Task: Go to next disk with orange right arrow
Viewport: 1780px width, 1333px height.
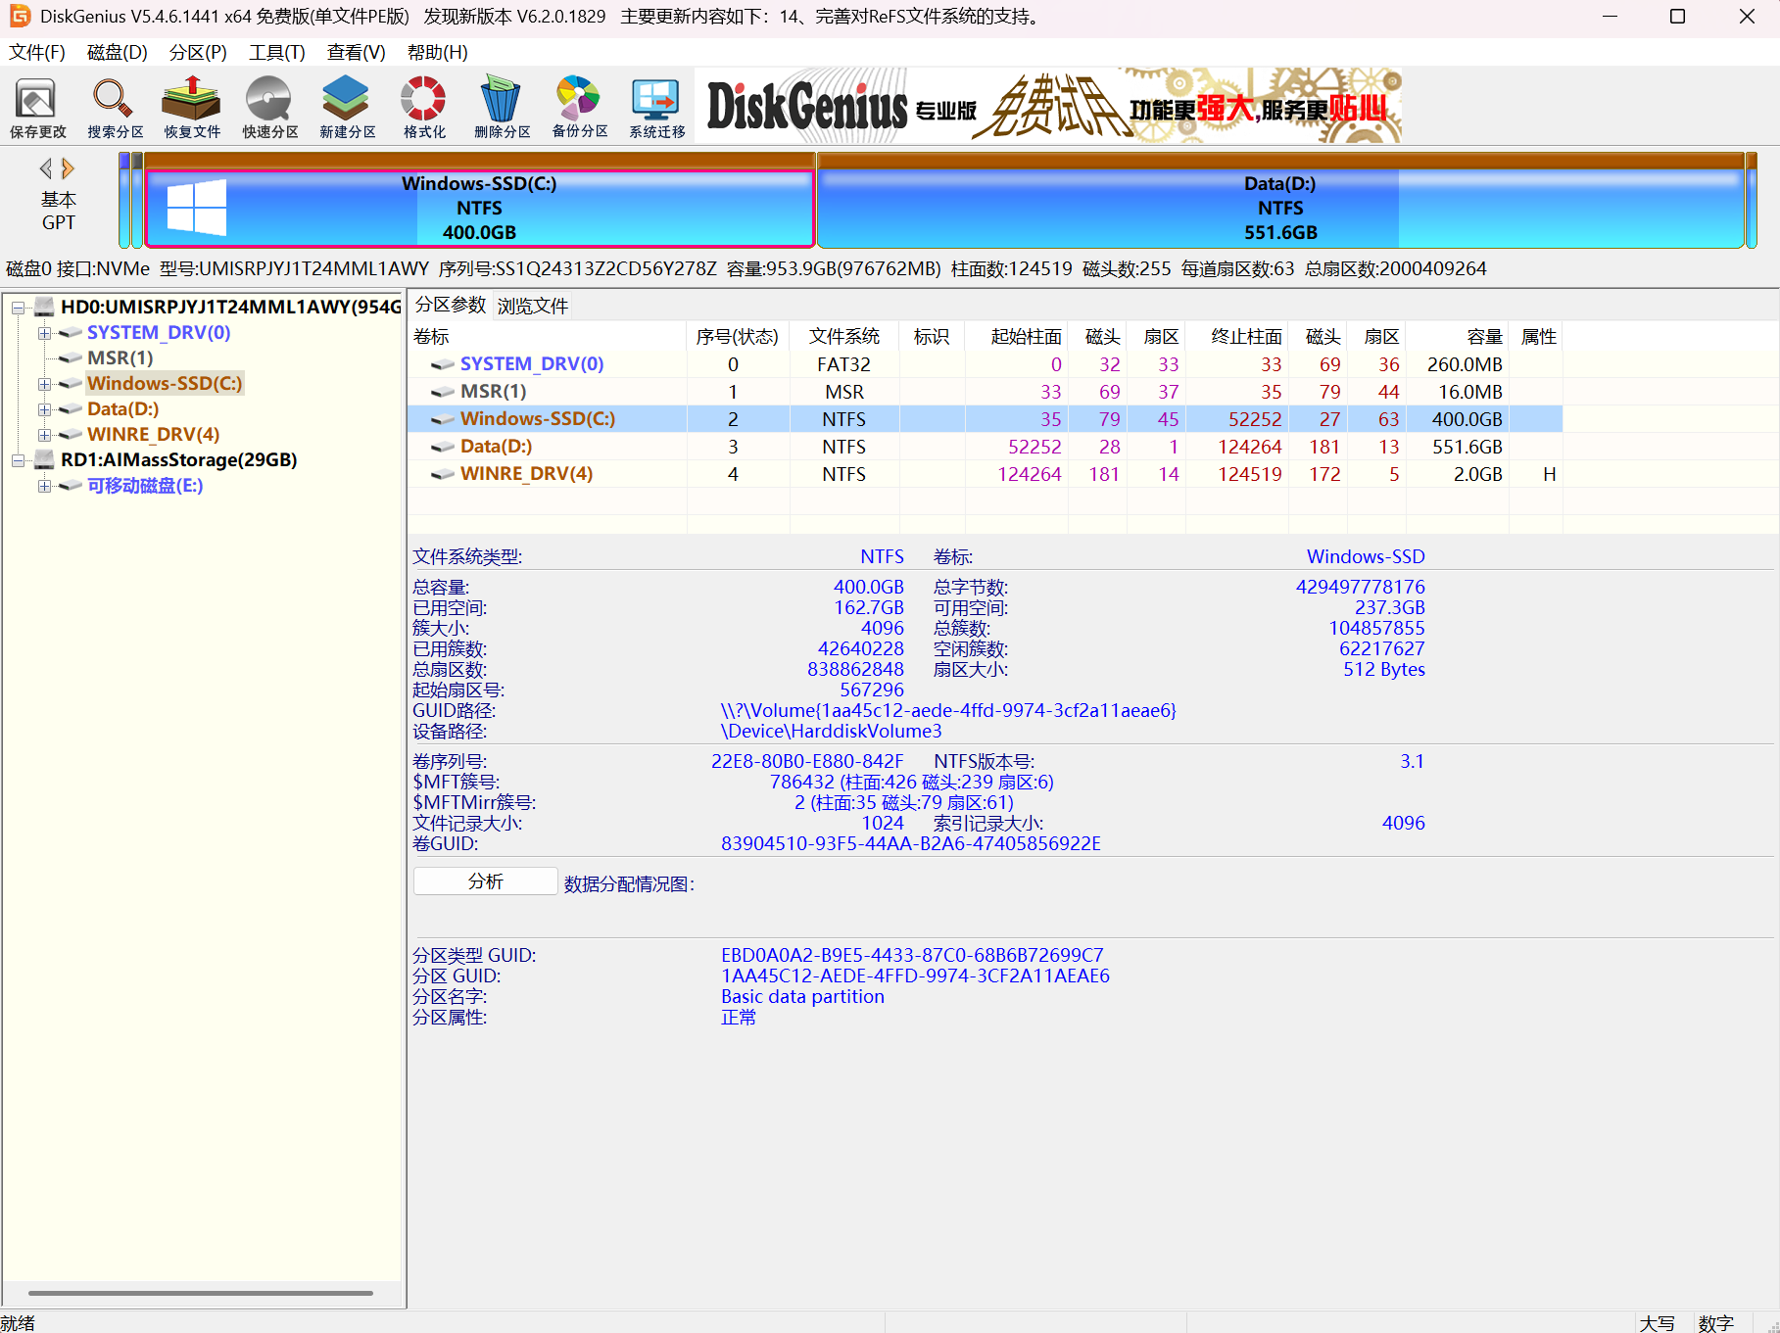Action: pos(68,168)
